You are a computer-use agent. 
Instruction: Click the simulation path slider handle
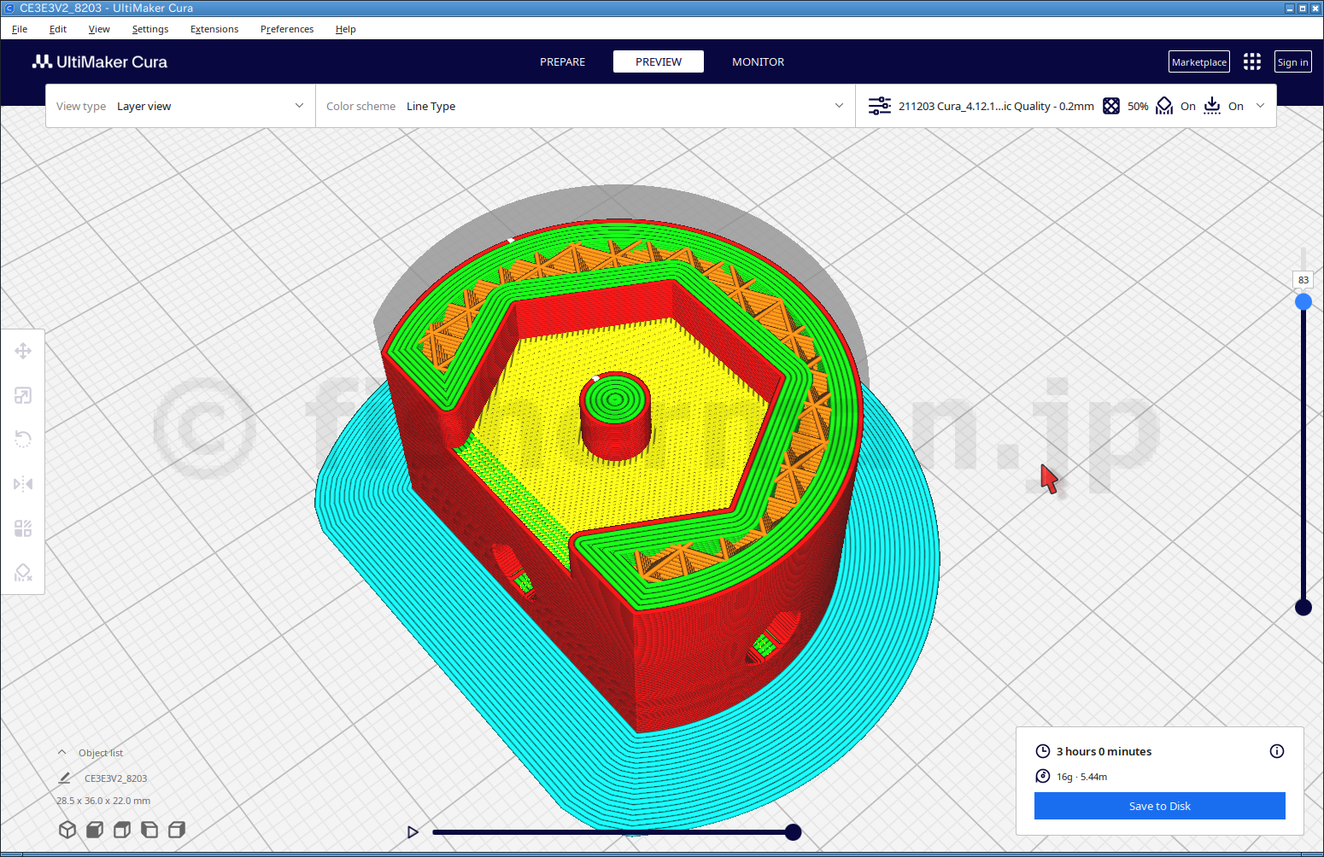pos(793,832)
